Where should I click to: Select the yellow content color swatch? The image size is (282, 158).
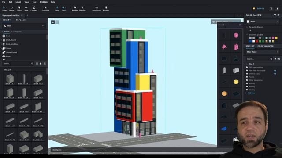(x=276, y=38)
